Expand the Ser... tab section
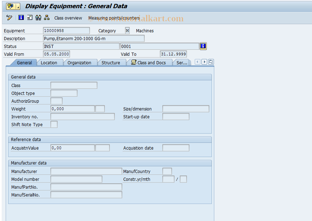Image resolution: width=312 pixels, height=221 pixels. [182, 62]
